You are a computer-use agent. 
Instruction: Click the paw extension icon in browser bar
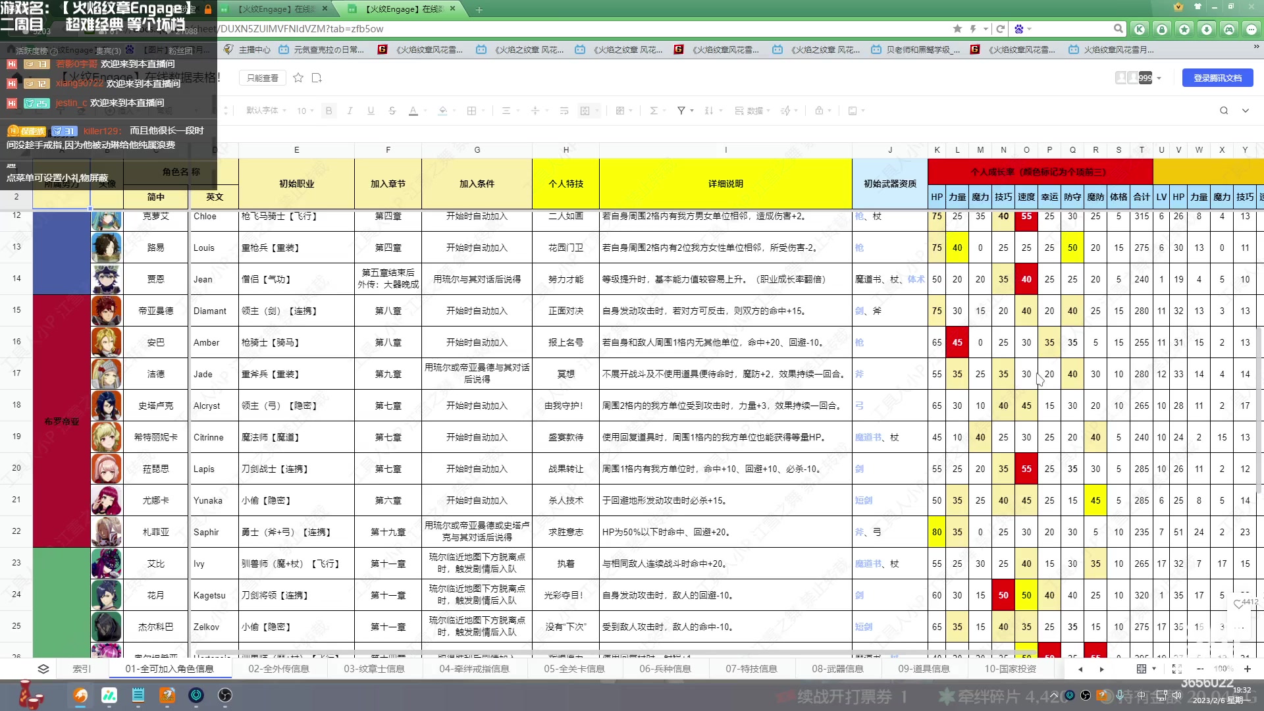coord(1019,29)
